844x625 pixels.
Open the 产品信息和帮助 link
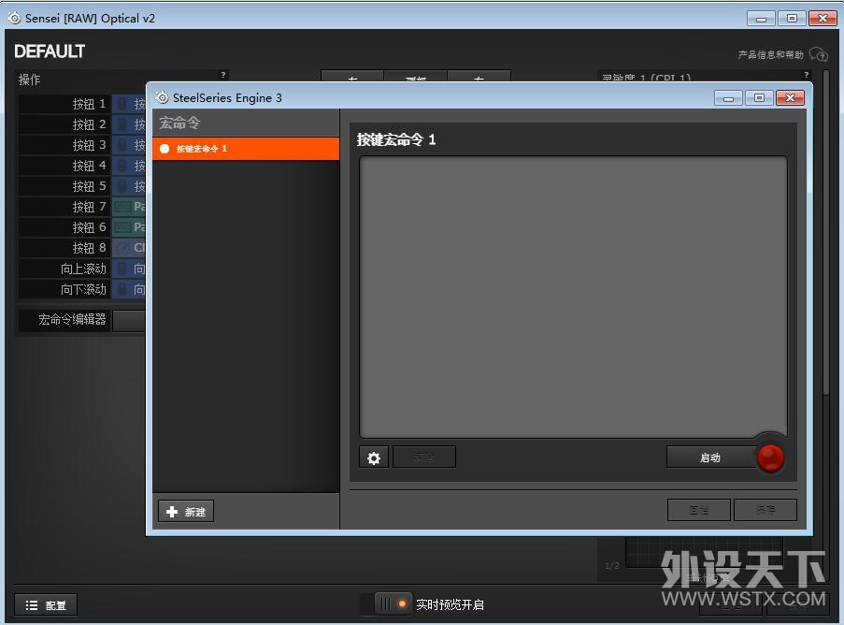(x=770, y=54)
